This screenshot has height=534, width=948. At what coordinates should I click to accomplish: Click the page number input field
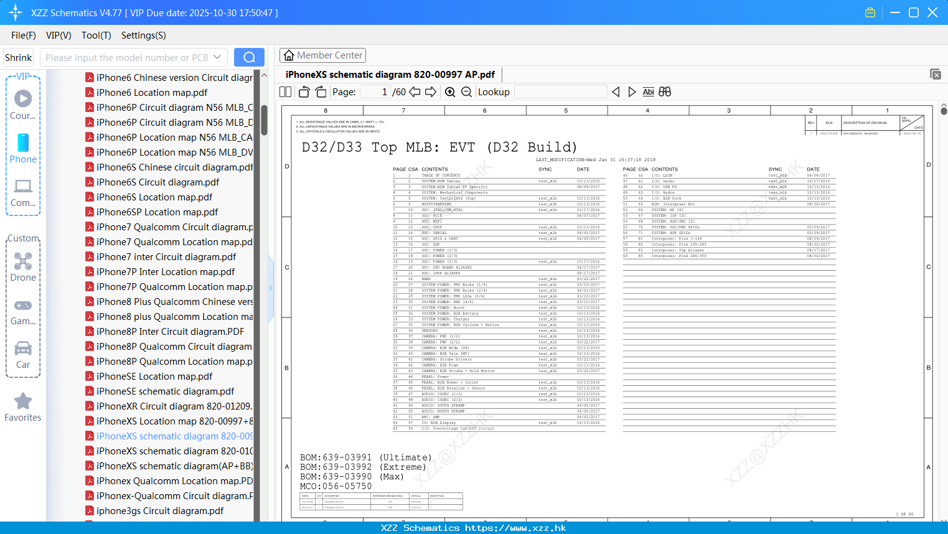[375, 92]
